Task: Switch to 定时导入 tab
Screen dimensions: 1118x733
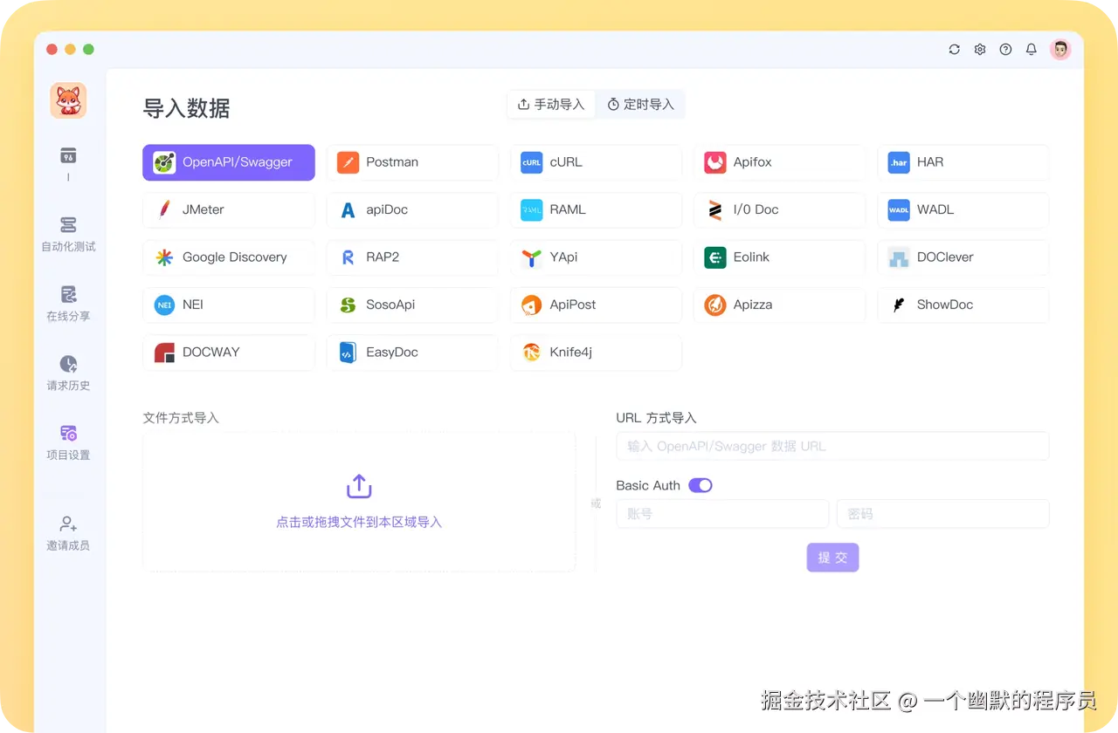Action: pyautogui.click(x=641, y=105)
